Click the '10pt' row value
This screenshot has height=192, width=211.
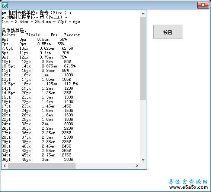tap(6, 62)
